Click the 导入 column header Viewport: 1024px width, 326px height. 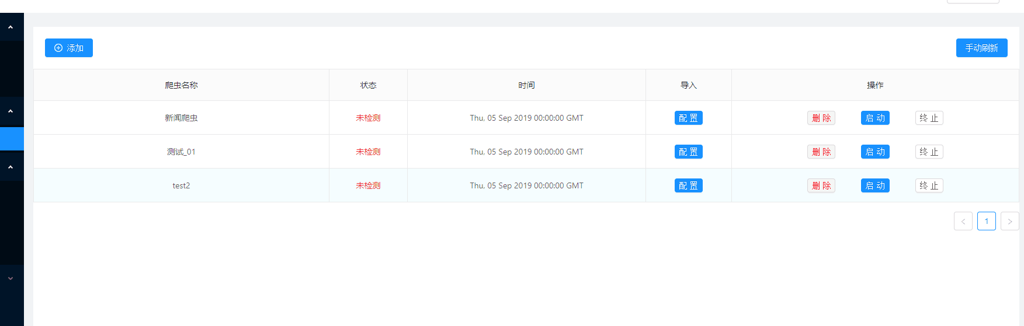pos(689,85)
